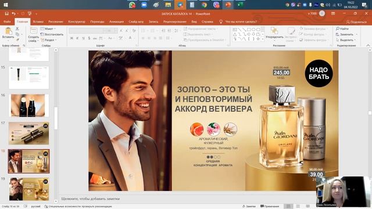Toggle Comments pane (Примечания) in status bar

270,207
